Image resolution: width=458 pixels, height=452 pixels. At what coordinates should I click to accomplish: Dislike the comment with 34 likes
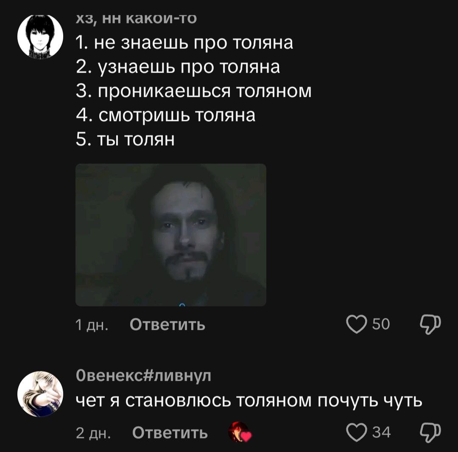click(x=430, y=432)
